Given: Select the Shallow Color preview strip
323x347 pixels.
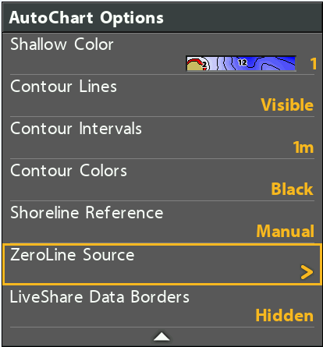Looking at the screenshot, I should point(241,63).
